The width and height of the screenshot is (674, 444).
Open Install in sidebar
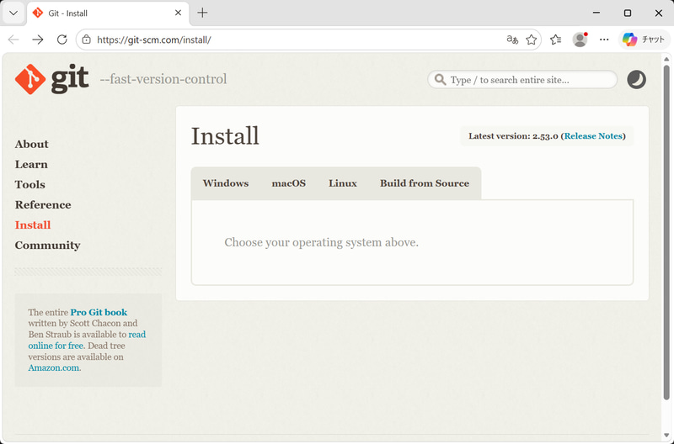pos(33,225)
